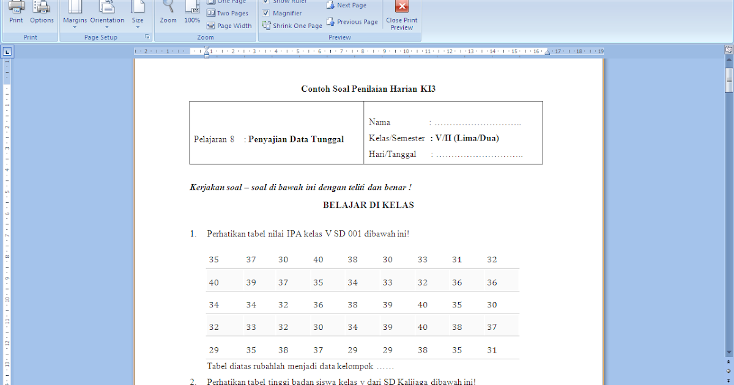Screen dimensions: 734x385
Task: Click Shrink One Page
Action: coord(292,26)
